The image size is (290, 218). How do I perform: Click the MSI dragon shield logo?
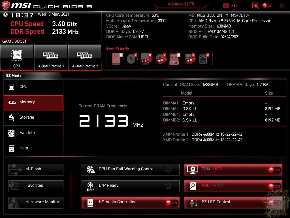pos(6,6)
